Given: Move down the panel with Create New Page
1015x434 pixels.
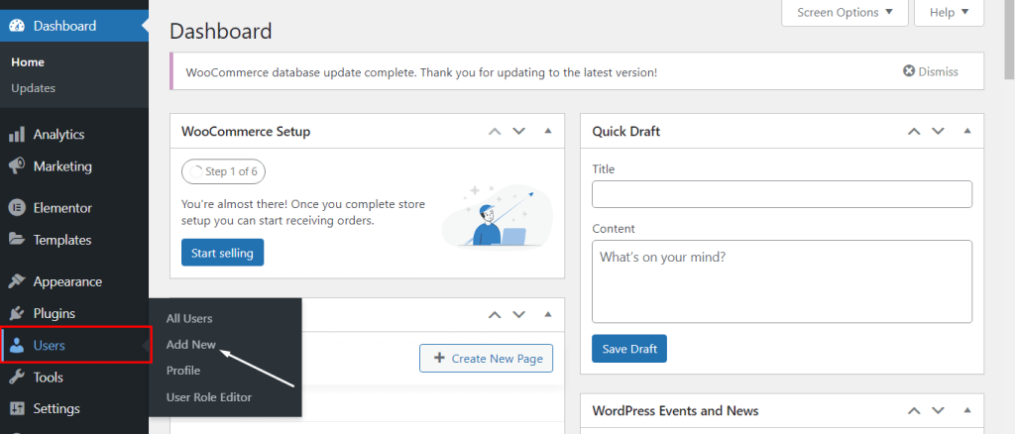Looking at the screenshot, I should (x=518, y=315).
